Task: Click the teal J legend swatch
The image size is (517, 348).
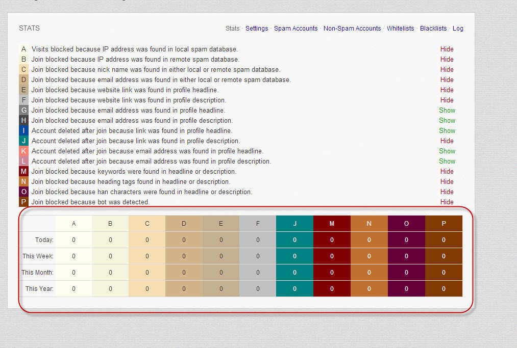Action: tap(23, 141)
